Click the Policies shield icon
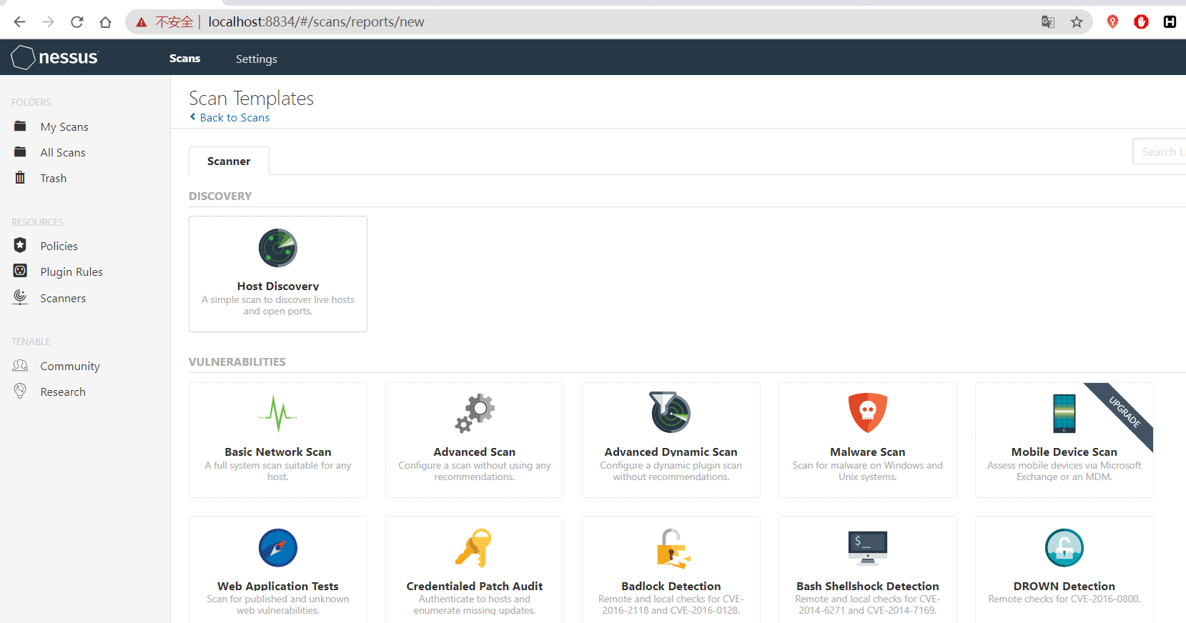This screenshot has height=623, width=1186. [x=20, y=245]
